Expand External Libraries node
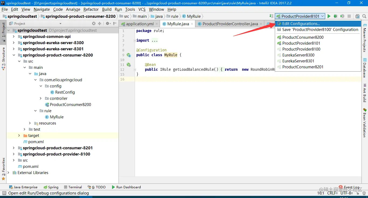 (8, 173)
